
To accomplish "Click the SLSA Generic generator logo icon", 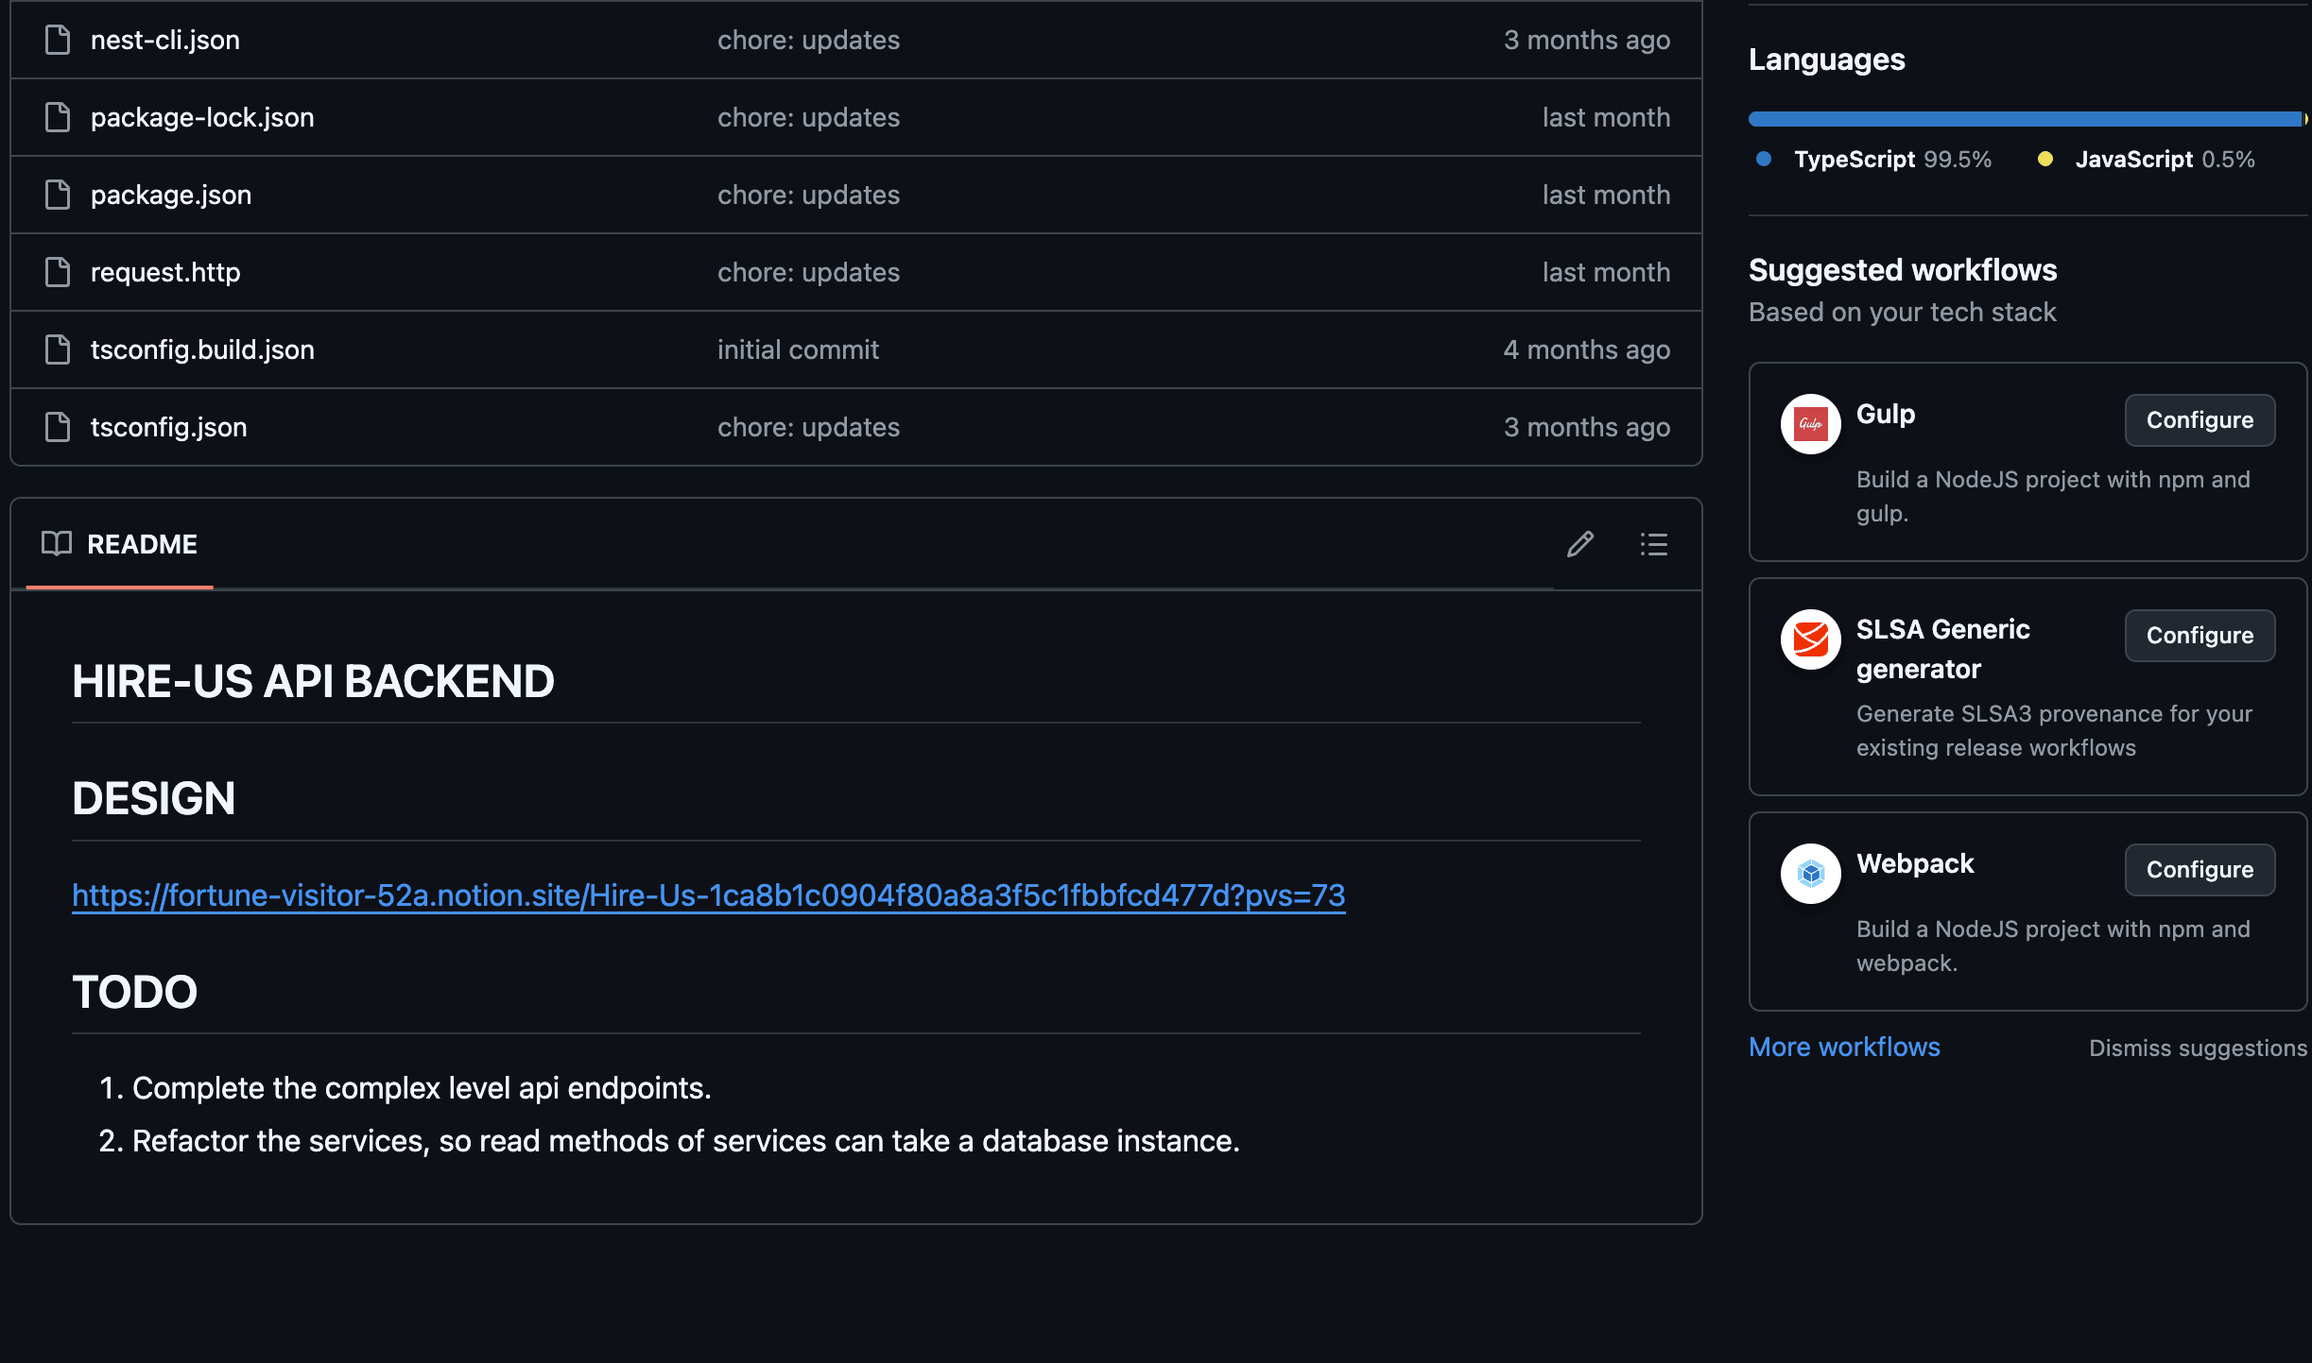I will [x=1810, y=639].
